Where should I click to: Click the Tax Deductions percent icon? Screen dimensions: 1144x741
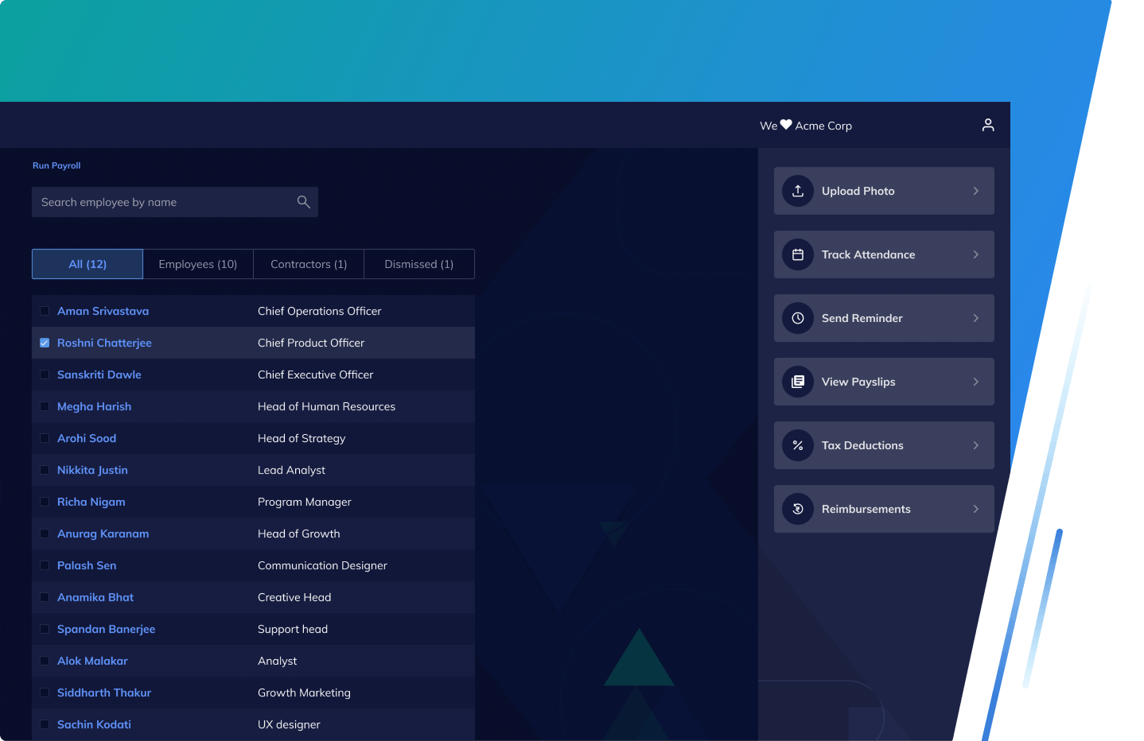point(798,445)
